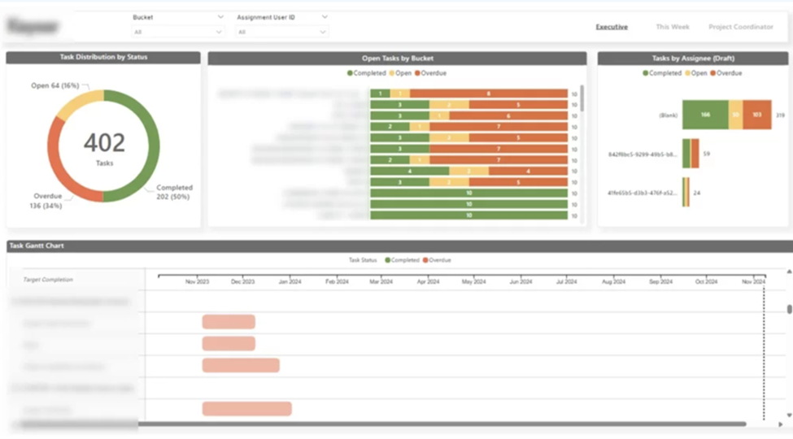793x439 pixels.
Task: Click the (Blank) assignee green bar showing 166
Action: [704, 115]
